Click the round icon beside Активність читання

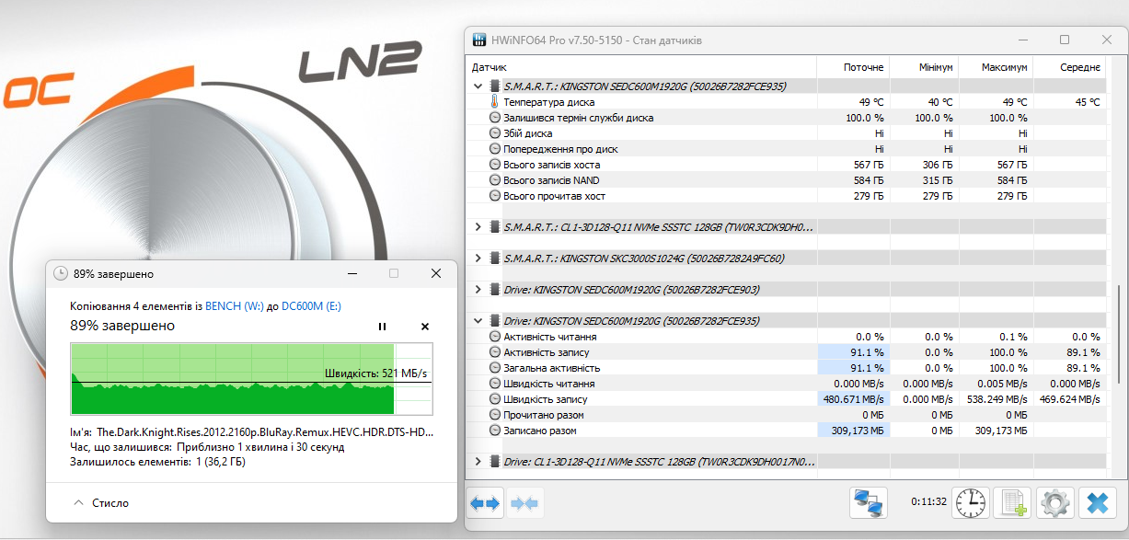click(495, 337)
